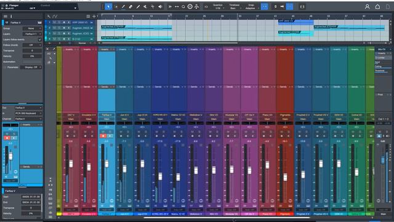394x222 pixels.
Task: Open the inspector 'i' icon
Action: (x=11, y=17)
